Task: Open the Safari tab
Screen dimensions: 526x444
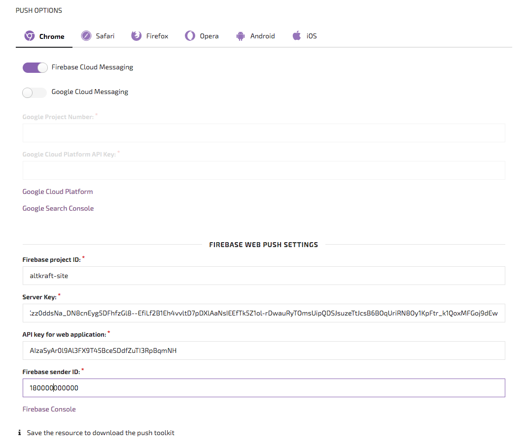Action: [x=98, y=36]
